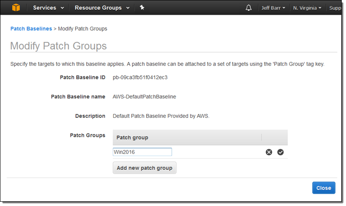346x206 pixels.
Task: Click the large Modify Patch Groups heading
Action: [58, 46]
